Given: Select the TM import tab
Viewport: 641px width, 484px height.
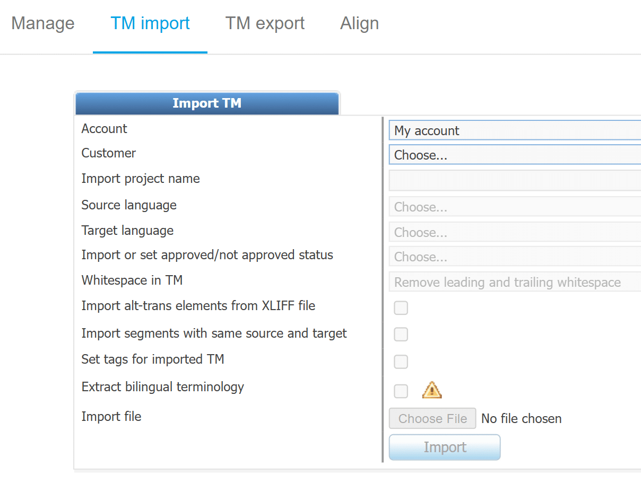Looking at the screenshot, I should point(150,23).
